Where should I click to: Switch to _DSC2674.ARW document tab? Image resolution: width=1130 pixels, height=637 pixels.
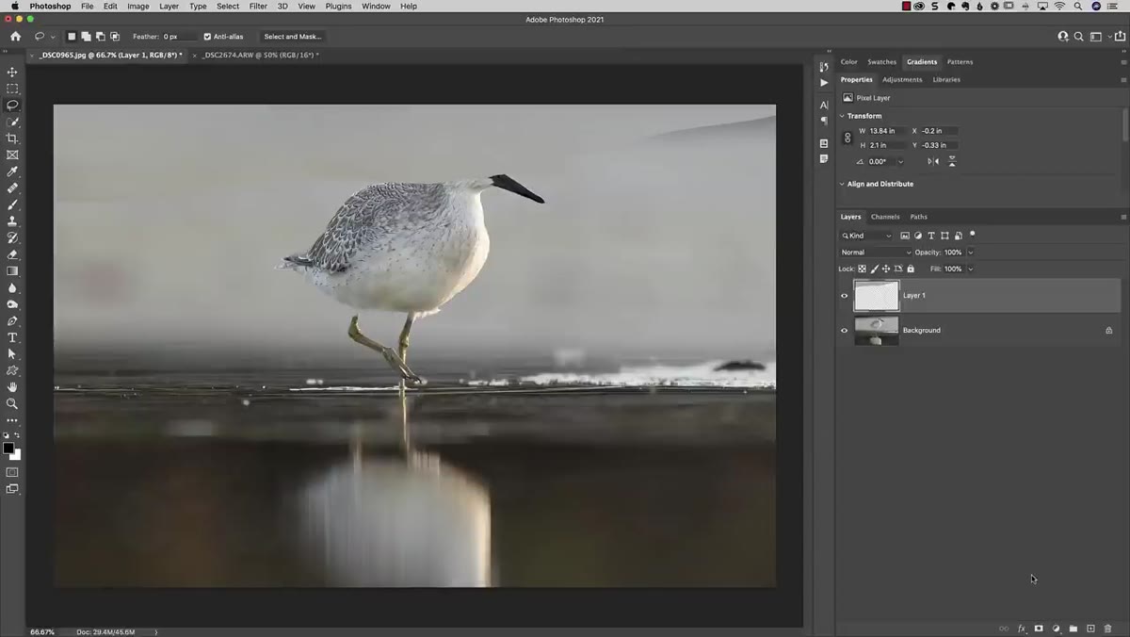261,56
